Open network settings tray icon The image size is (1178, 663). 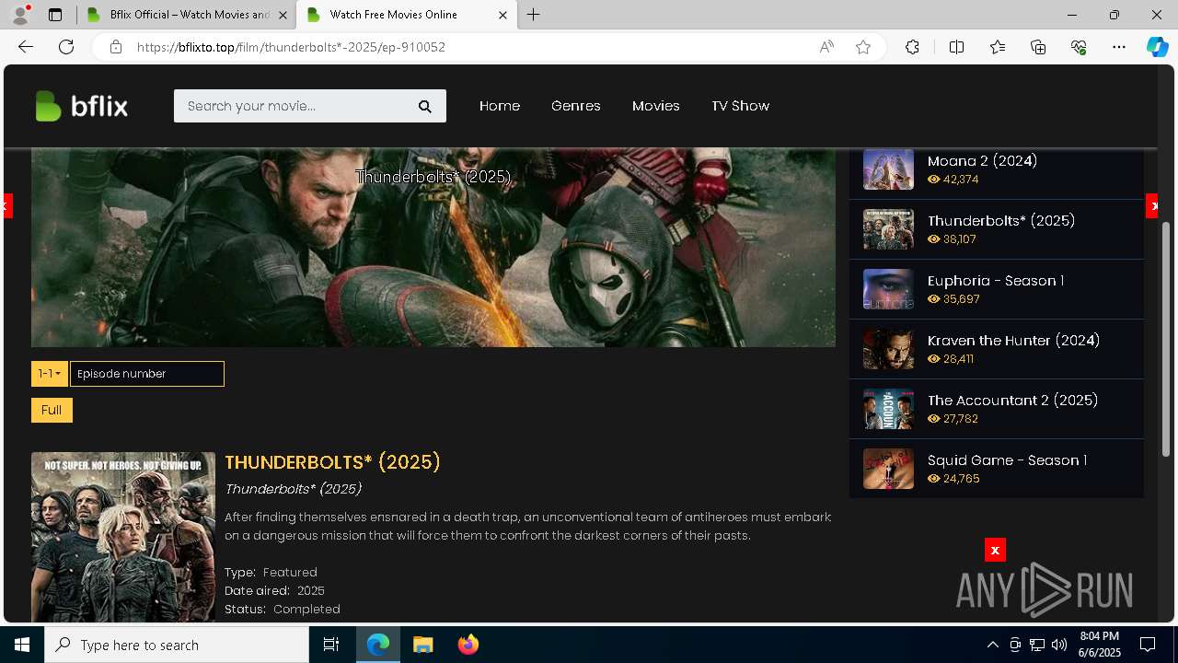[x=1037, y=645]
